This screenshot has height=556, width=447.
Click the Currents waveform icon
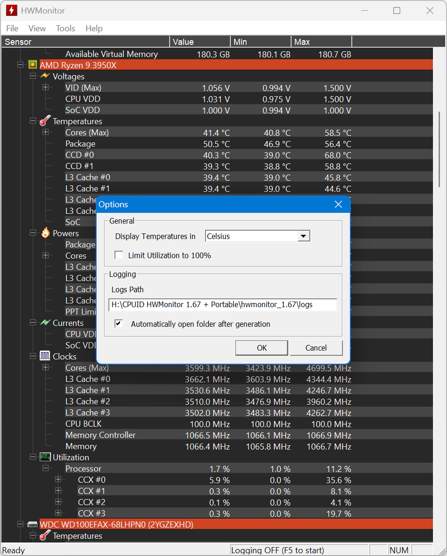click(45, 323)
